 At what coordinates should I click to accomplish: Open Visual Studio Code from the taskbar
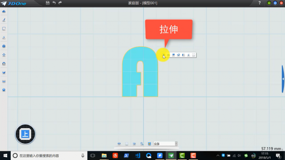click(x=138, y=156)
